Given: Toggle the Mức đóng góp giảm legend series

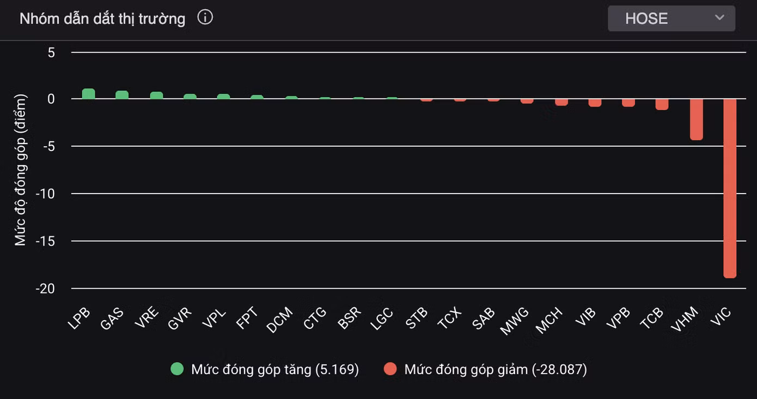Looking at the screenshot, I should [x=495, y=370].
